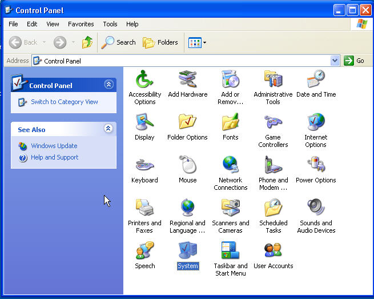Select the Printers and Faxes icon
374x299 pixels.
point(144,208)
